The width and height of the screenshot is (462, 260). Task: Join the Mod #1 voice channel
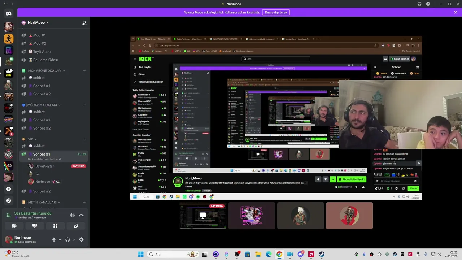(53, 35)
